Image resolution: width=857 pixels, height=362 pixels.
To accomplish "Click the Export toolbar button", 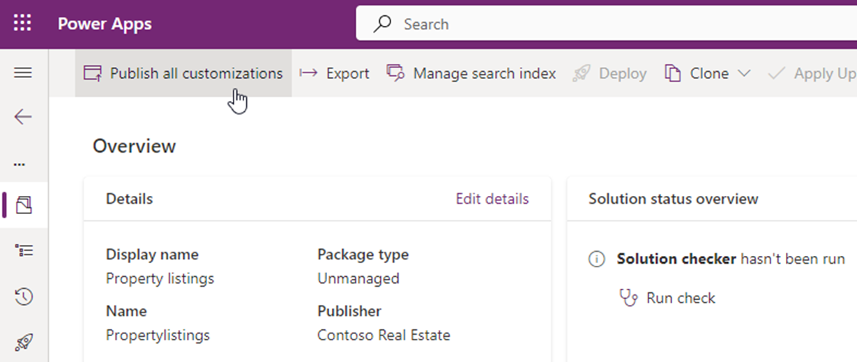I will pos(335,73).
